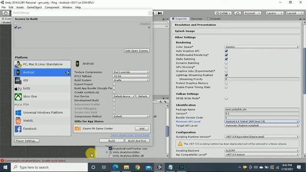
Task: Switch to the Services tab
Action: point(197,19)
